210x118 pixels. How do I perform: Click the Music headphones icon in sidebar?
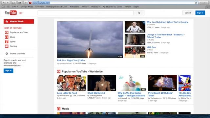[7, 37]
